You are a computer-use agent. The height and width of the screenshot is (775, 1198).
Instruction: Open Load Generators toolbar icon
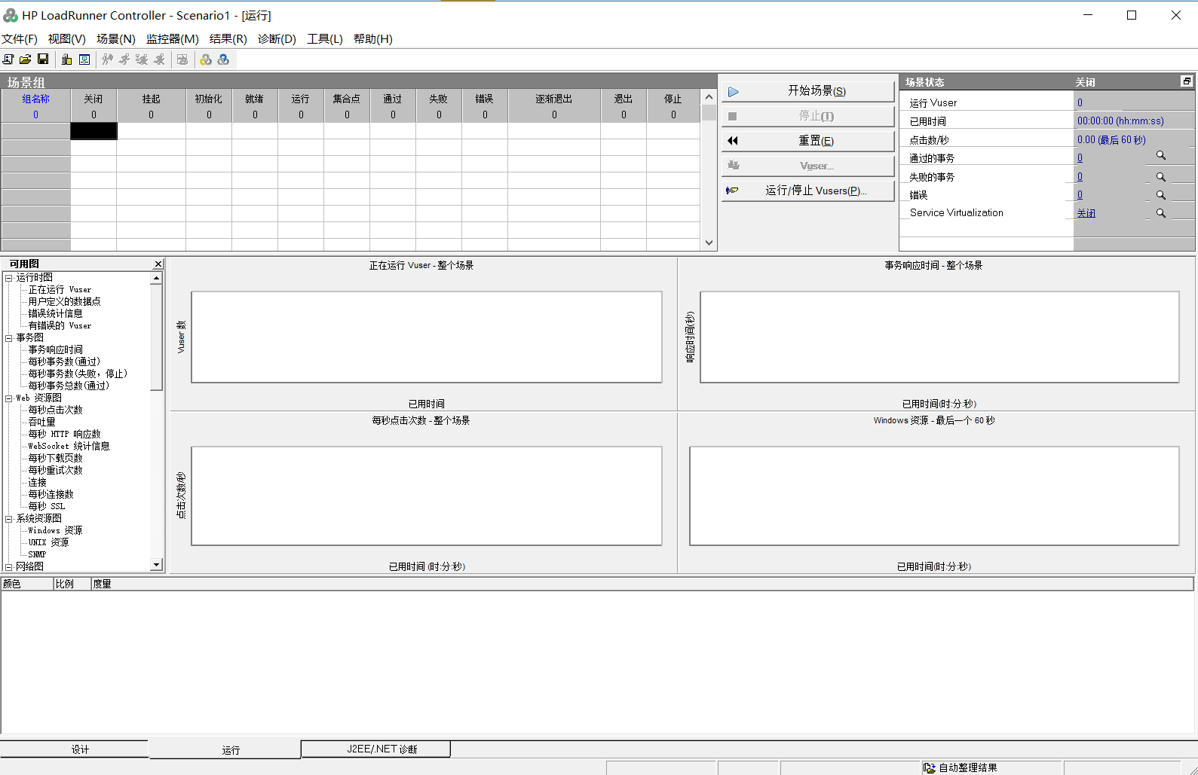(x=67, y=59)
